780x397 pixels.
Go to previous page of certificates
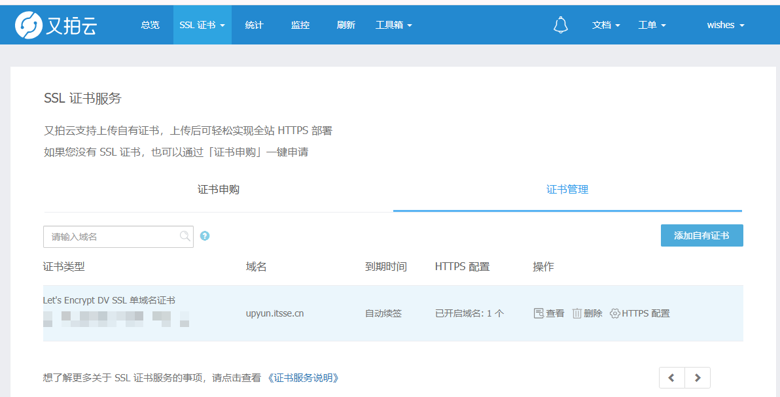pyautogui.click(x=671, y=377)
